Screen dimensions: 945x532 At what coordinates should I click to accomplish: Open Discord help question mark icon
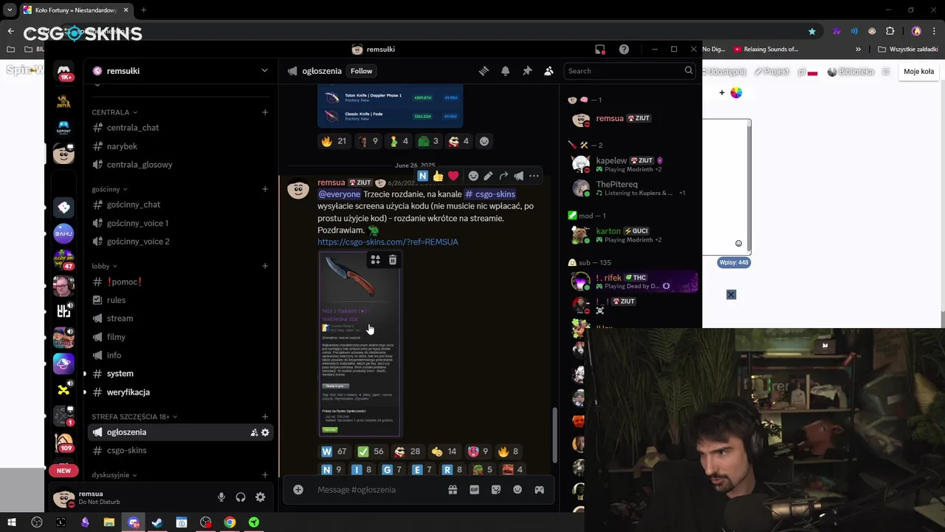[x=624, y=50]
